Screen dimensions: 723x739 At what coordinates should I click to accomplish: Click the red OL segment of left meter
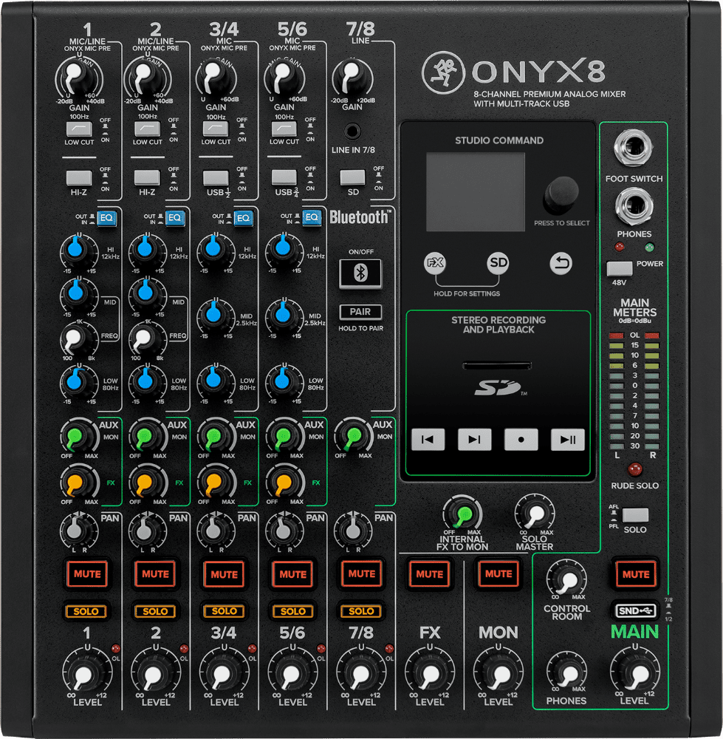[x=616, y=336]
